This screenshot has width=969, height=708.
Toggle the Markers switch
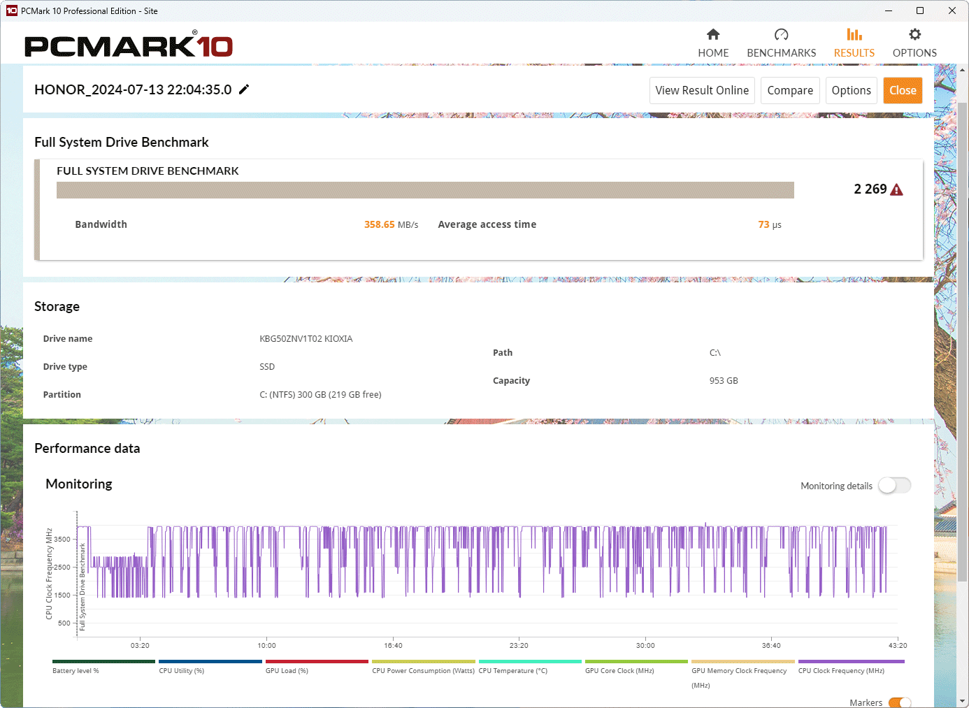coord(900,702)
